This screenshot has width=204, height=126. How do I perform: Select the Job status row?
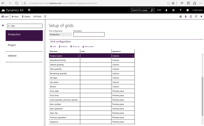point(92,82)
